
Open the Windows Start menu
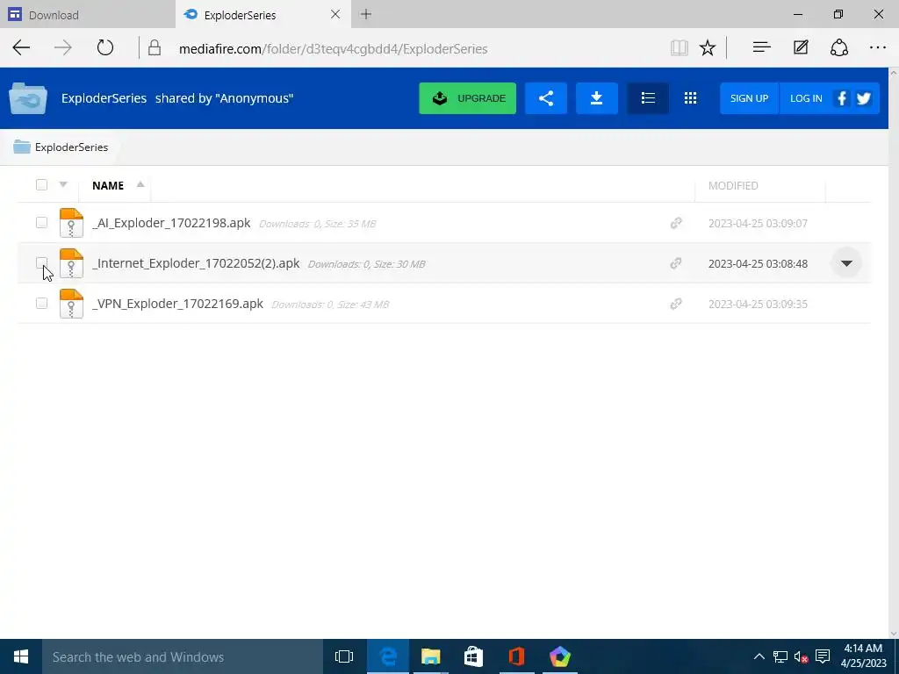coord(21,656)
